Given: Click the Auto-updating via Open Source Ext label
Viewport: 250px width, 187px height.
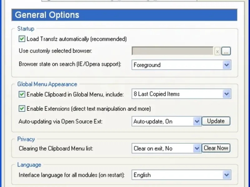Looking at the screenshot, I should point(61,121).
